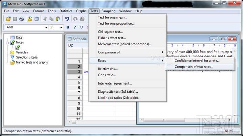
Task: Click the notes scrollbar left arrow
Action: point(141,120)
